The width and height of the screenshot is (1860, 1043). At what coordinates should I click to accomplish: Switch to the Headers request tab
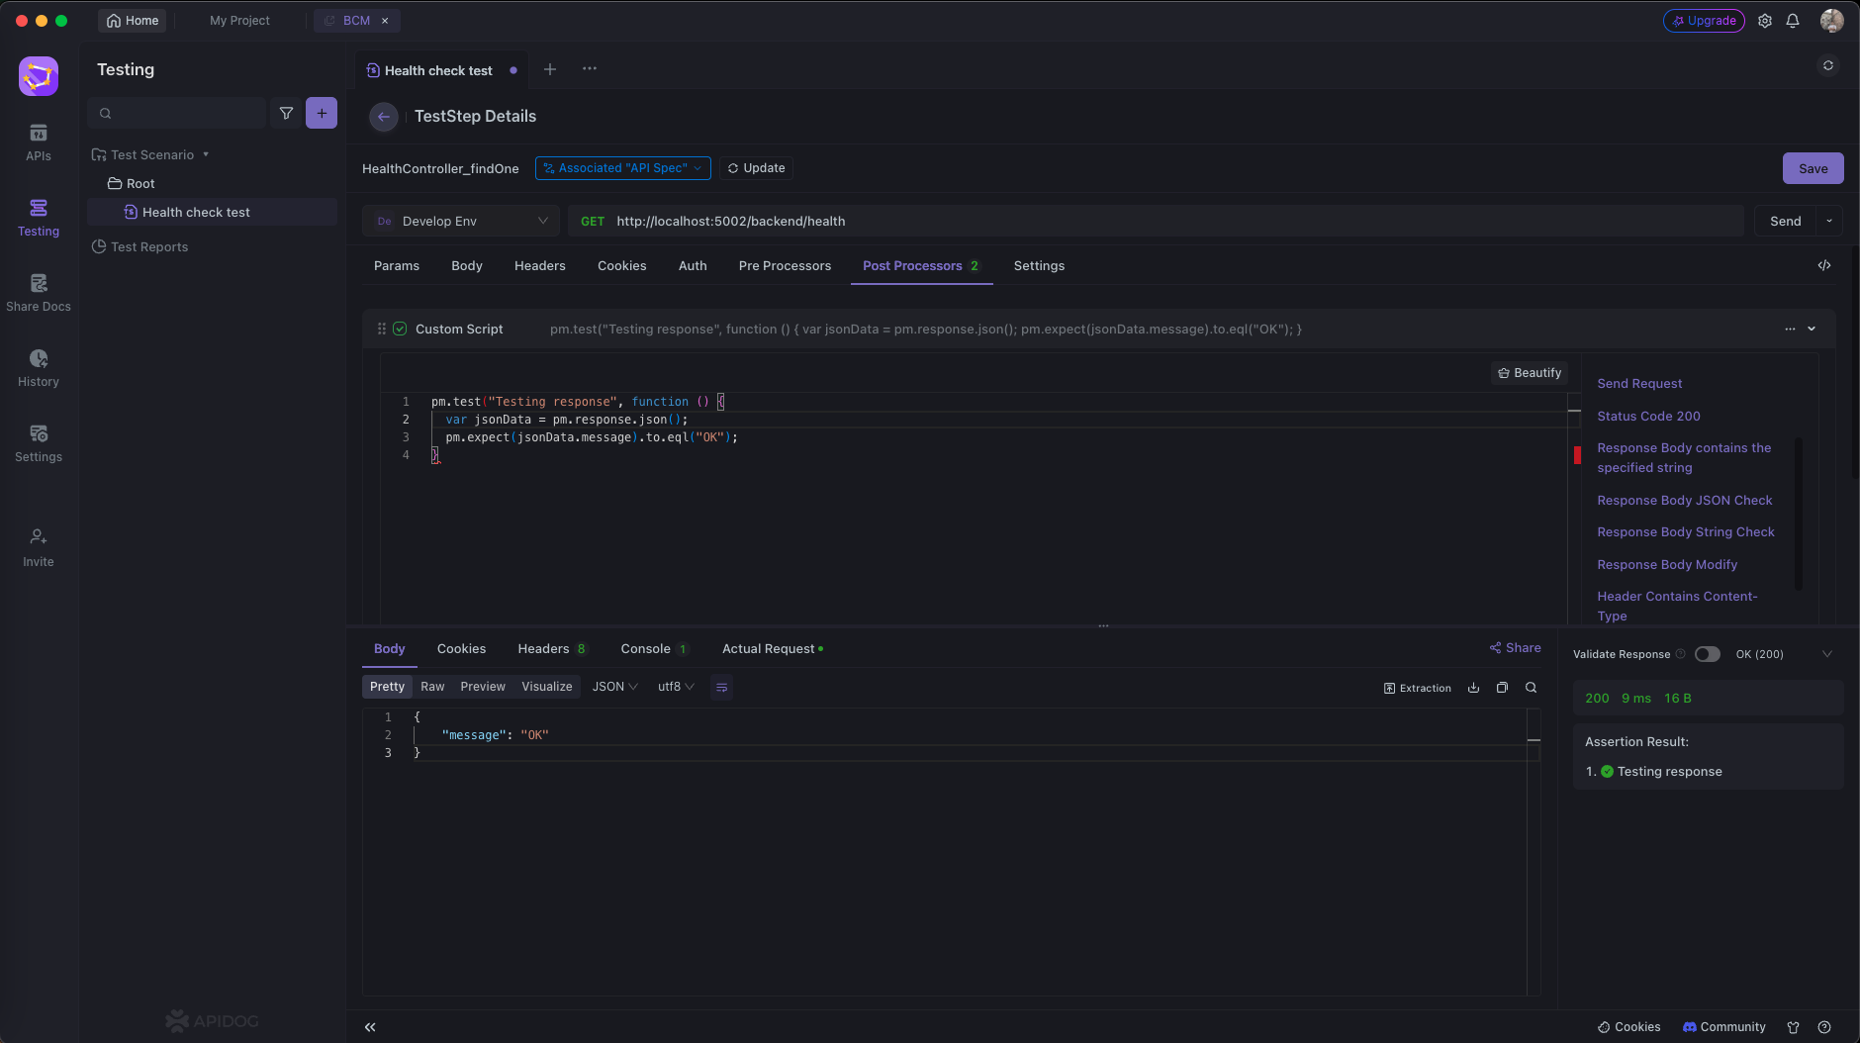coord(540,265)
